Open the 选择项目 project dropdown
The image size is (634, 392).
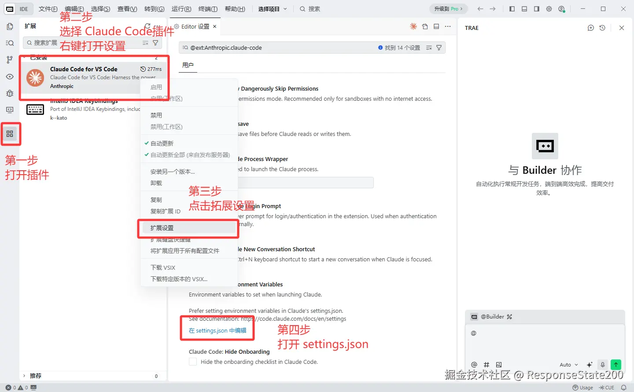(x=273, y=9)
